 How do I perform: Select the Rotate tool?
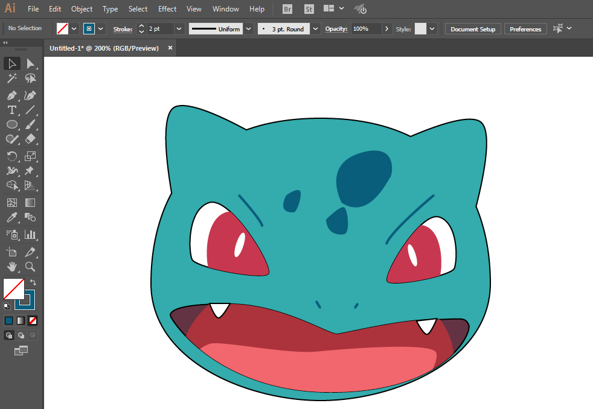coord(11,156)
